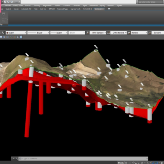Open the Grading menu
This screenshot has width=164, height=164.
[x=37, y=5]
